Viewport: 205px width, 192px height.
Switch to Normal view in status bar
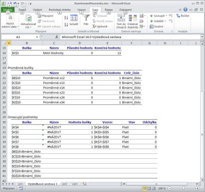coord(144,188)
